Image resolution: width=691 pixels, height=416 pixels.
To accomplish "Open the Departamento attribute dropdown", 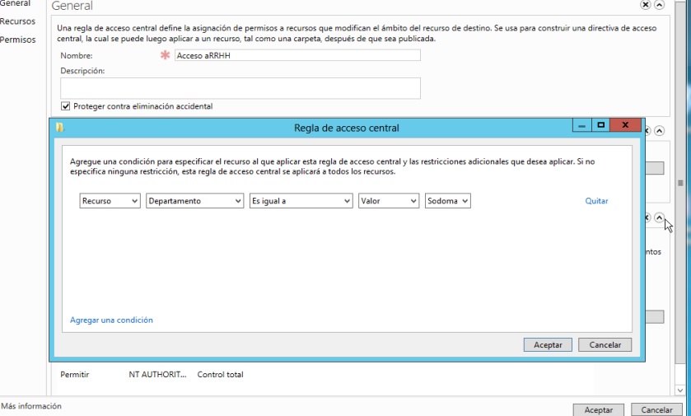I will (195, 201).
